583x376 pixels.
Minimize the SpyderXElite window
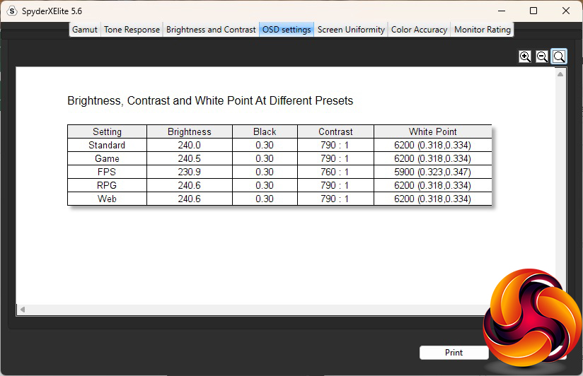(502, 11)
